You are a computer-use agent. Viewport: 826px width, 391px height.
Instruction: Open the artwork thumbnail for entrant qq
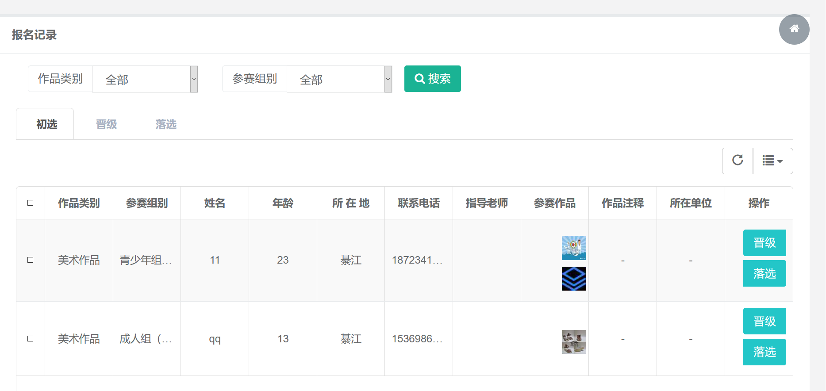coord(574,342)
